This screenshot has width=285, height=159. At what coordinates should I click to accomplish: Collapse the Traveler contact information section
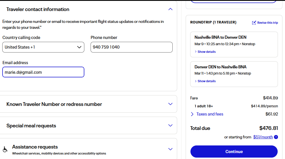click(170, 9)
